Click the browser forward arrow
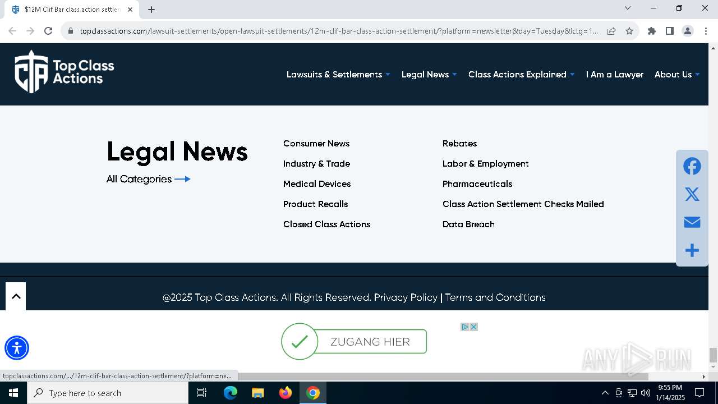718x404 pixels. click(30, 31)
